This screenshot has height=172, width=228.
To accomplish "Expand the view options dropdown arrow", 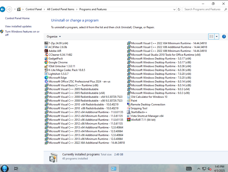I will 217,36.
